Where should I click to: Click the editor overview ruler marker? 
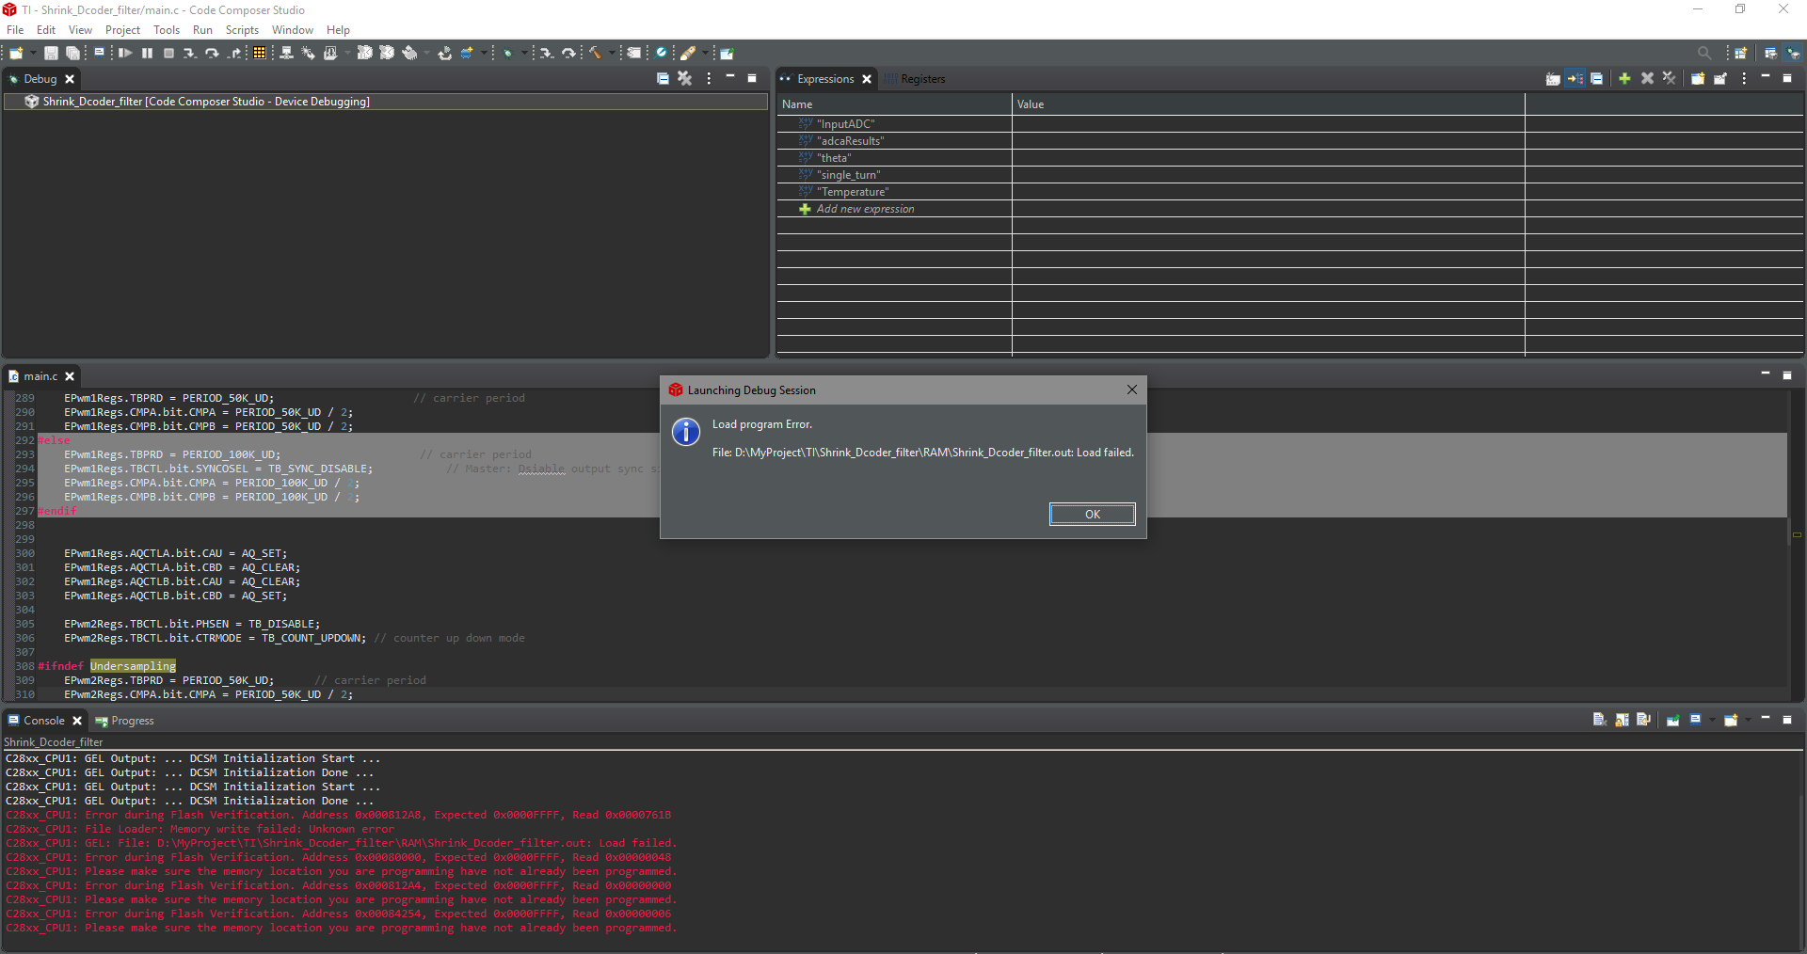1797,534
